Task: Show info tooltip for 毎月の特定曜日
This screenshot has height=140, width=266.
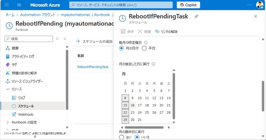Action: (146, 42)
